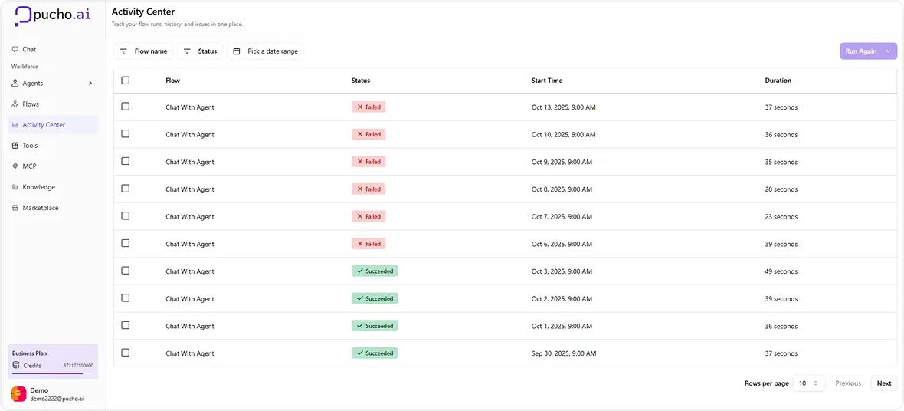The width and height of the screenshot is (904, 411).
Task: Check the Oct 10, 2025 run checkbox
Action: 126,134
